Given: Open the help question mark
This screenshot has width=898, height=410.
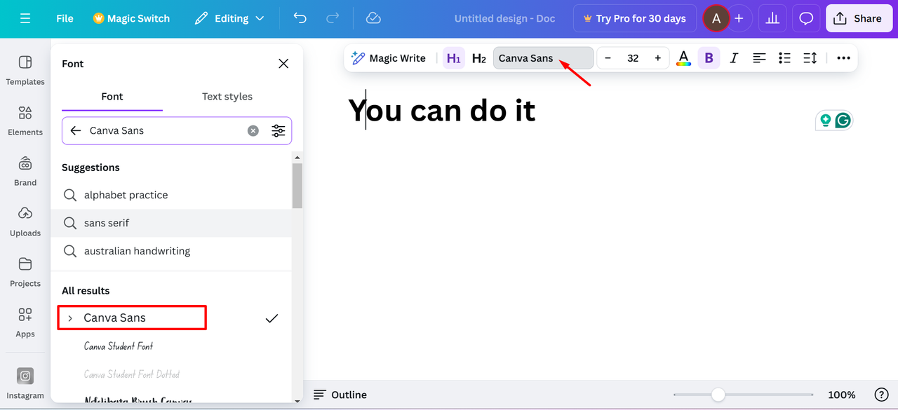Looking at the screenshot, I should tap(881, 395).
